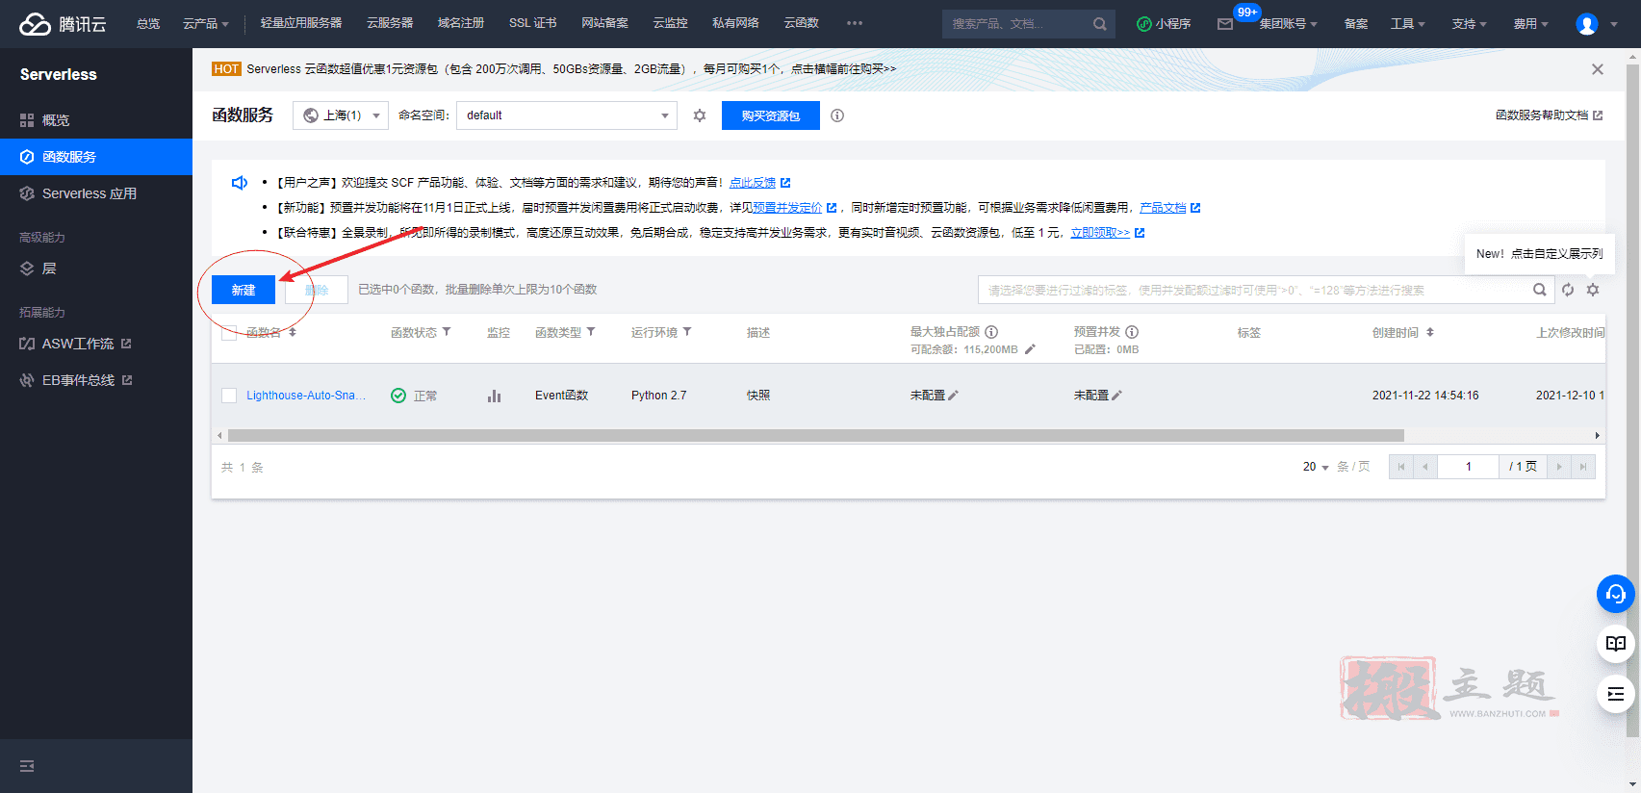Check the Lighthouse-Auto-Sna row checkbox

[x=229, y=396]
